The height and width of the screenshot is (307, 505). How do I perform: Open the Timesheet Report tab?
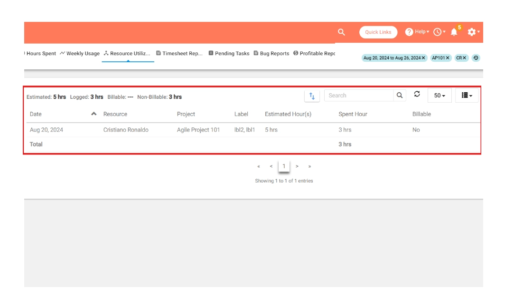(x=179, y=54)
